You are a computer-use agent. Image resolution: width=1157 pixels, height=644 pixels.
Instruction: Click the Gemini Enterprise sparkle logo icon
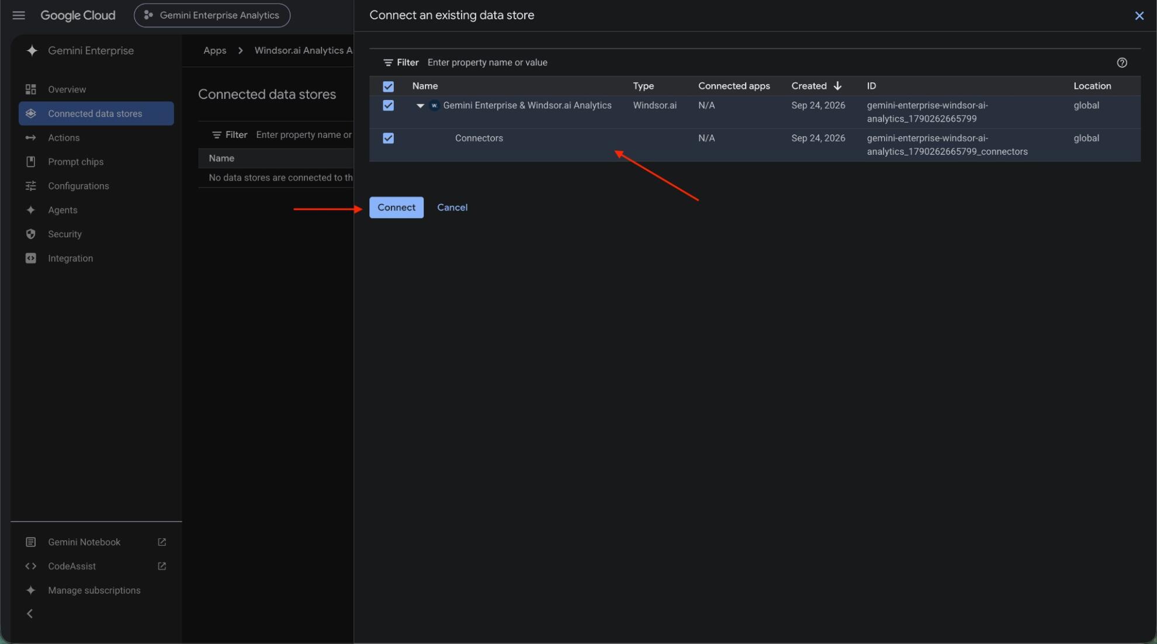pos(32,51)
